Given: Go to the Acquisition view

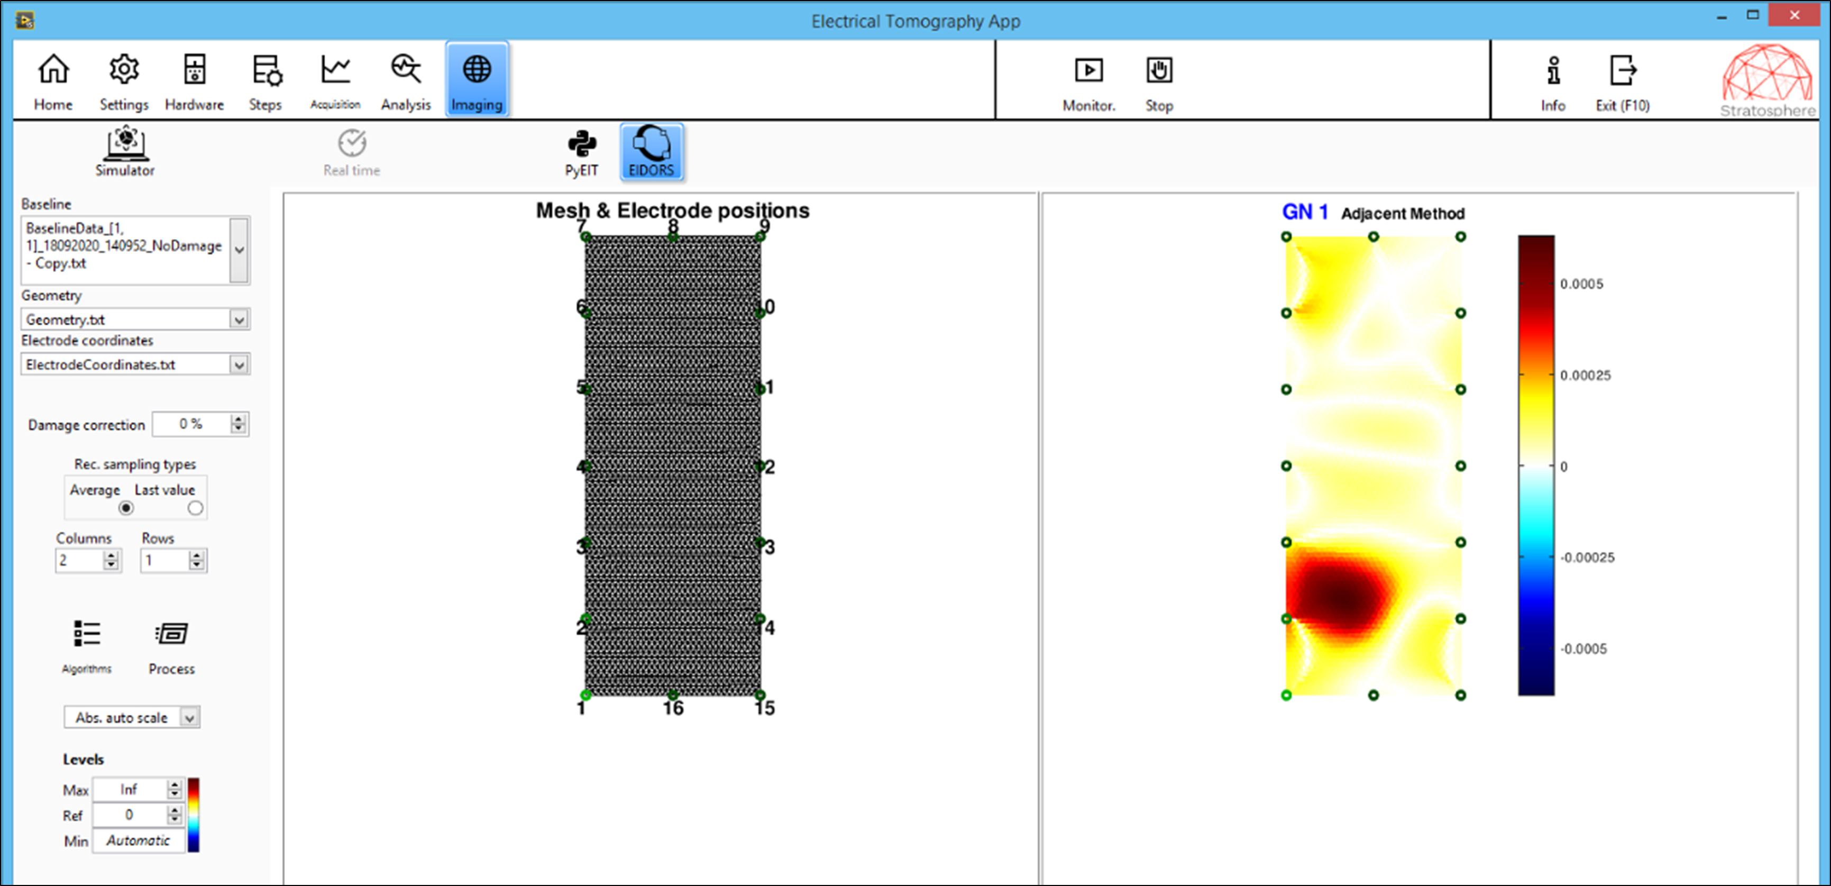Looking at the screenshot, I should (x=335, y=82).
